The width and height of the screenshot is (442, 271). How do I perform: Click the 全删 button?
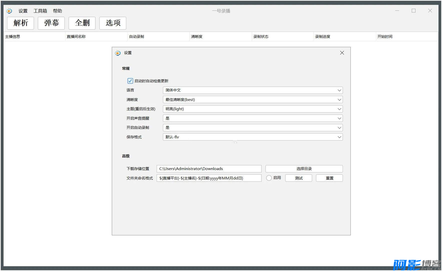(82, 23)
